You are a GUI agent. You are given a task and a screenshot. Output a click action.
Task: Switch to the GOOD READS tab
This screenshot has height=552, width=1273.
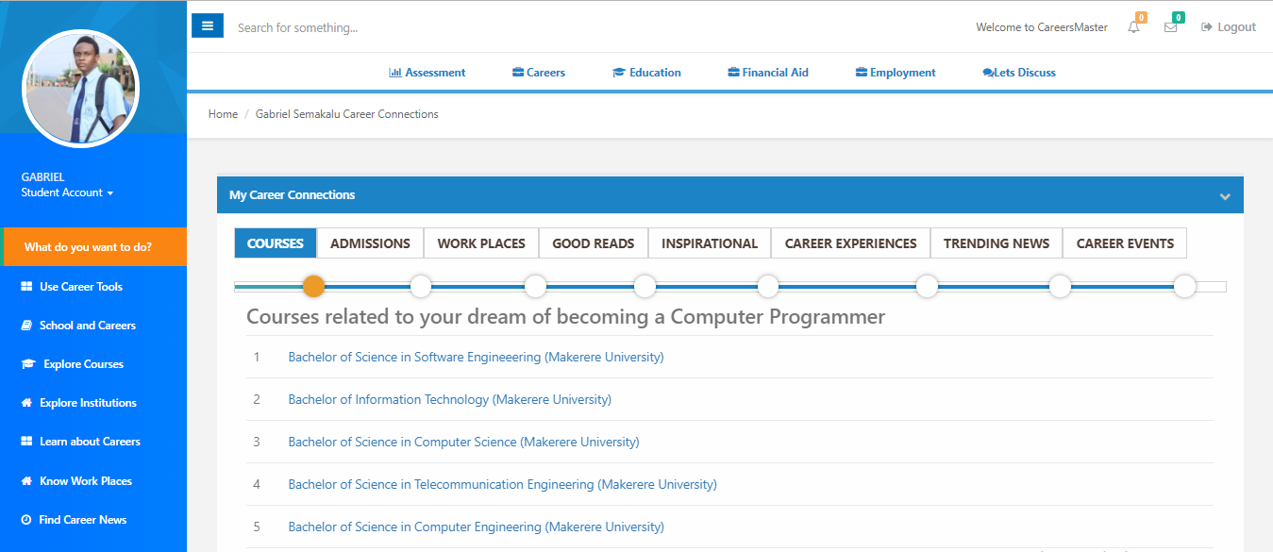point(594,243)
